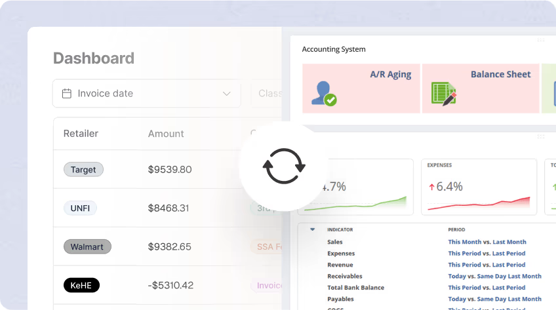Select the UNFI retailer tag
Viewport: 556px width, 310px height.
tap(80, 208)
